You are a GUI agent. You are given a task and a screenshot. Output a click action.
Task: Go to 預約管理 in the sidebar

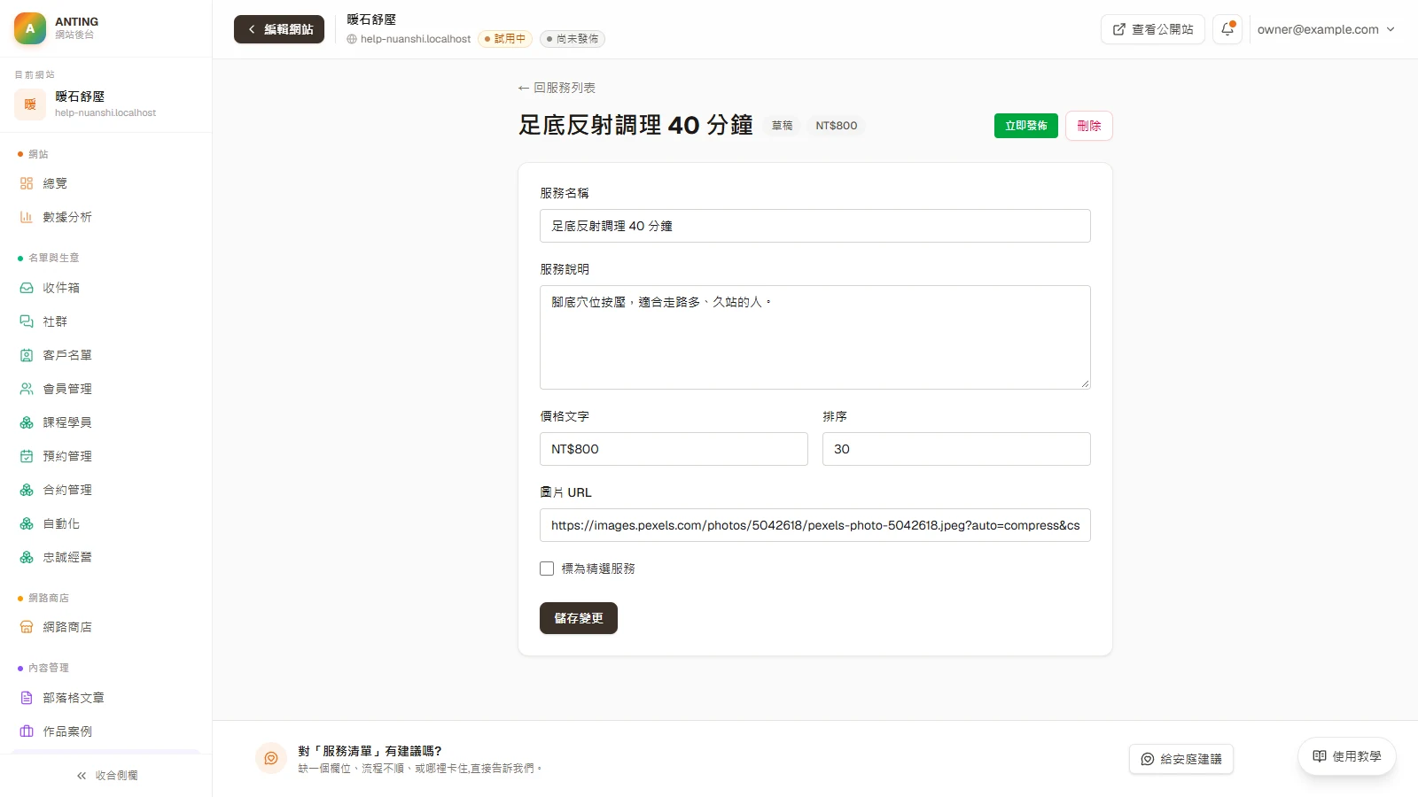tap(106, 456)
